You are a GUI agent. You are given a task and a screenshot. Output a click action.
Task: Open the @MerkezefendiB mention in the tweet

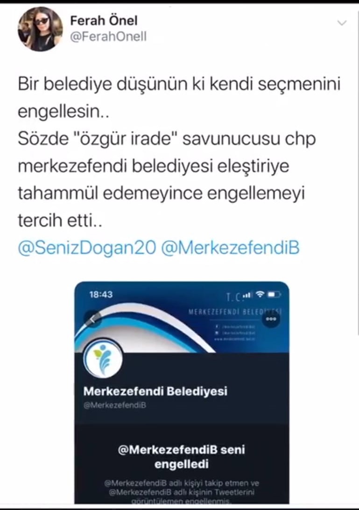[x=230, y=248]
